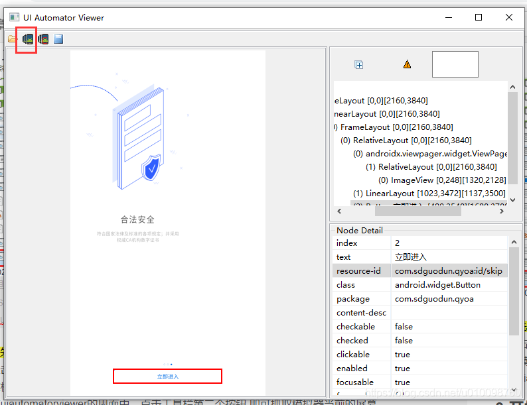Click the Node Detail scroll up arrow
This screenshot has height=405, width=527.
[514, 242]
